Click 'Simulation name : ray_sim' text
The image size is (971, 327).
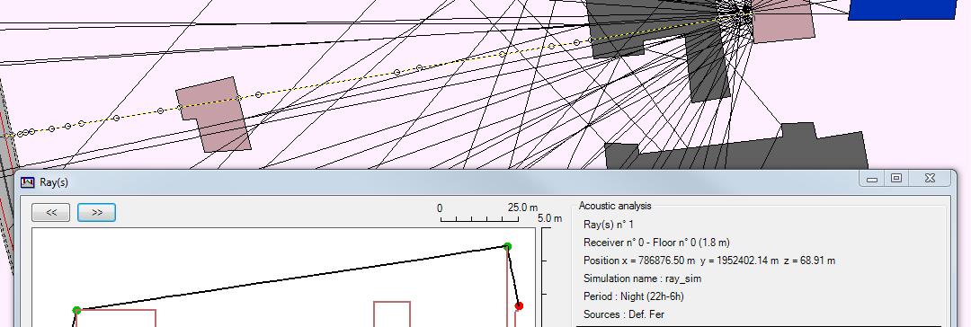[642, 278]
